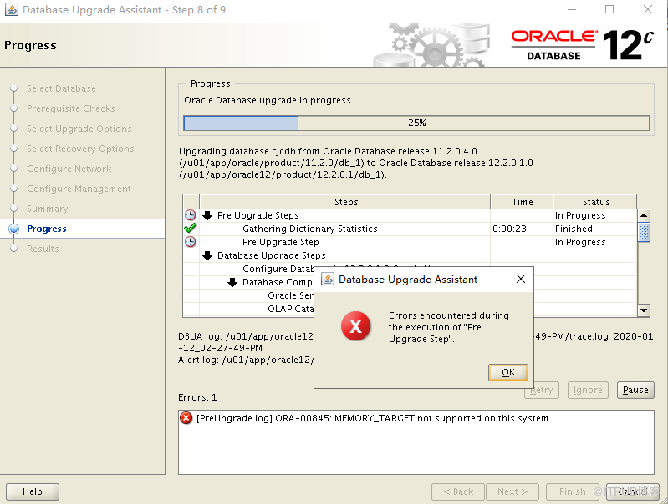The width and height of the screenshot is (668, 504).
Task: Select the Prerequisite Checks step
Action: click(x=71, y=108)
